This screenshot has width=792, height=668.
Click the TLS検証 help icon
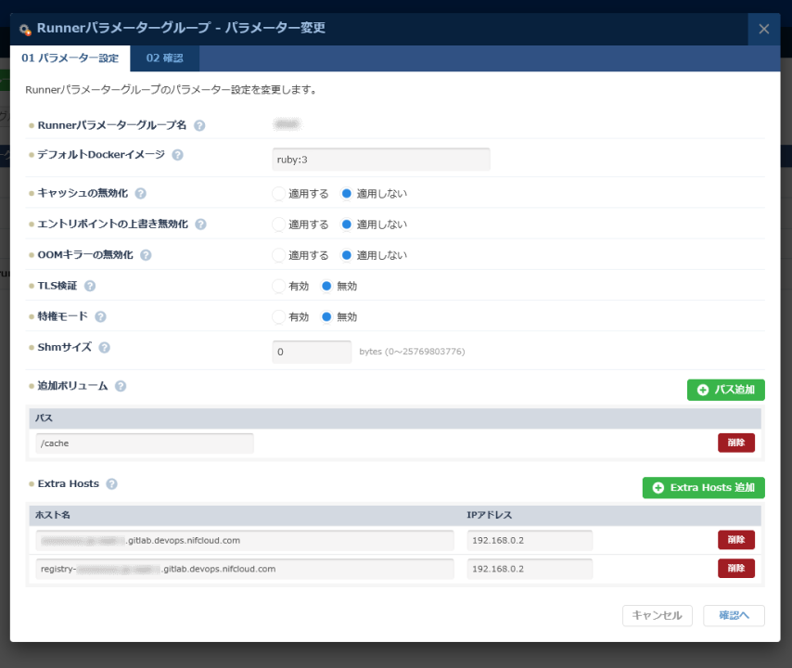pyautogui.click(x=90, y=286)
